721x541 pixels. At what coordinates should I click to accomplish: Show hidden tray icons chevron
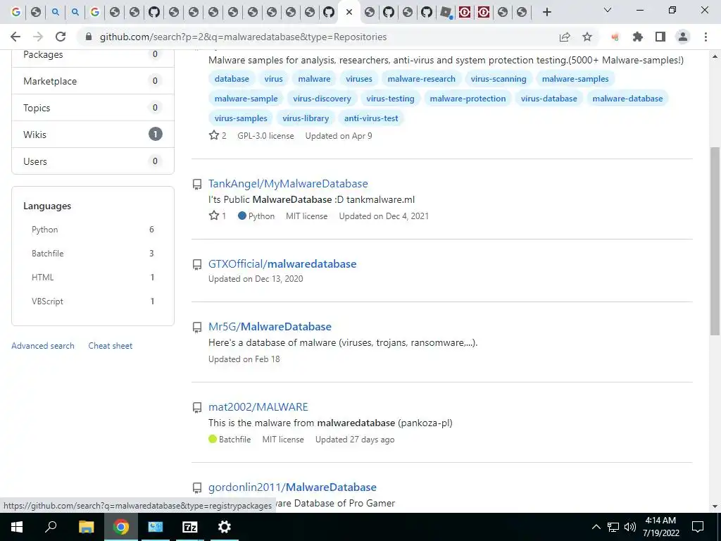[x=596, y=527]
